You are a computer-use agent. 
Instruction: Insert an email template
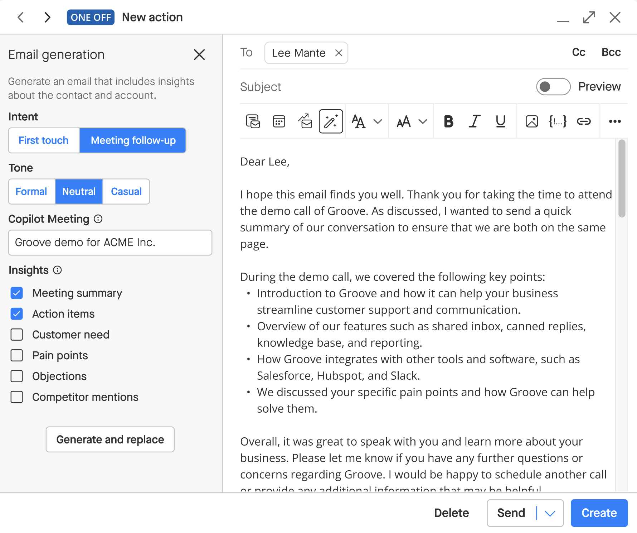(x=253, y=121)
